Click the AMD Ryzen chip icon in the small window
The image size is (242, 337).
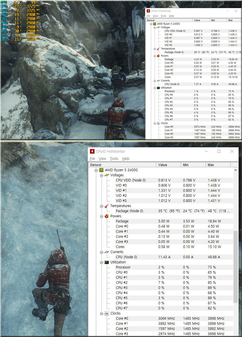pos(155,24)
